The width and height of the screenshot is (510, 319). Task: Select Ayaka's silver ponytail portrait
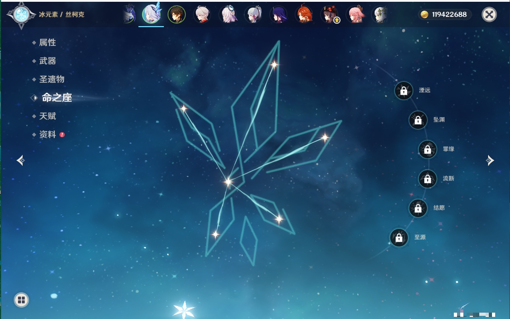click(x=254, y=14)
